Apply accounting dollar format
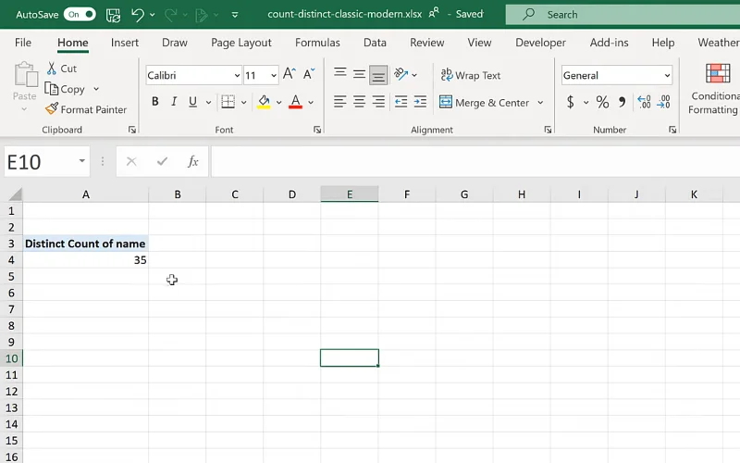 (x=571, y=102)
